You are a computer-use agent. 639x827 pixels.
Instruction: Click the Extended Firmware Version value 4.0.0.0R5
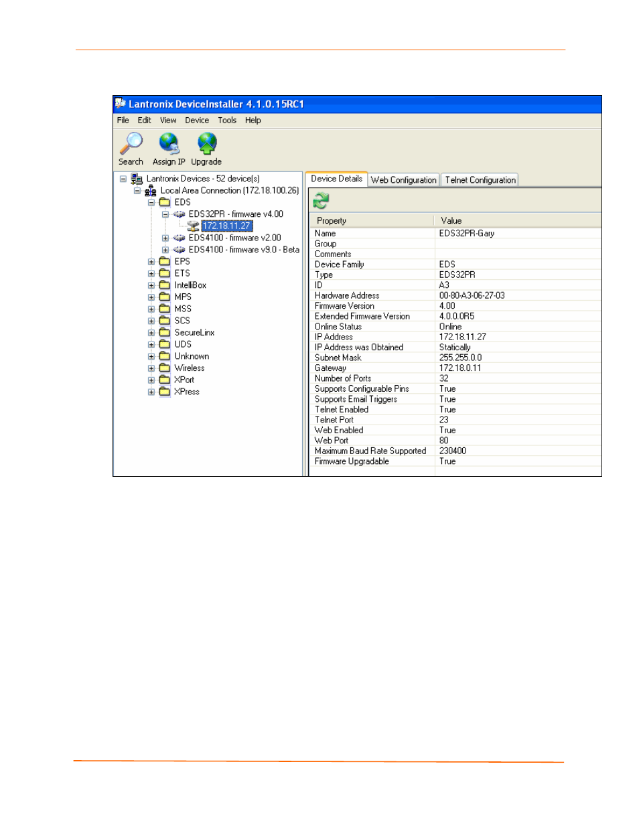(x=457, y=317)
